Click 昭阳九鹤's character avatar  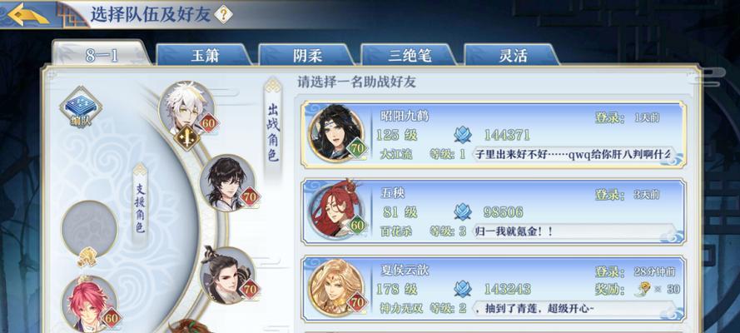[x=336, y=133]
